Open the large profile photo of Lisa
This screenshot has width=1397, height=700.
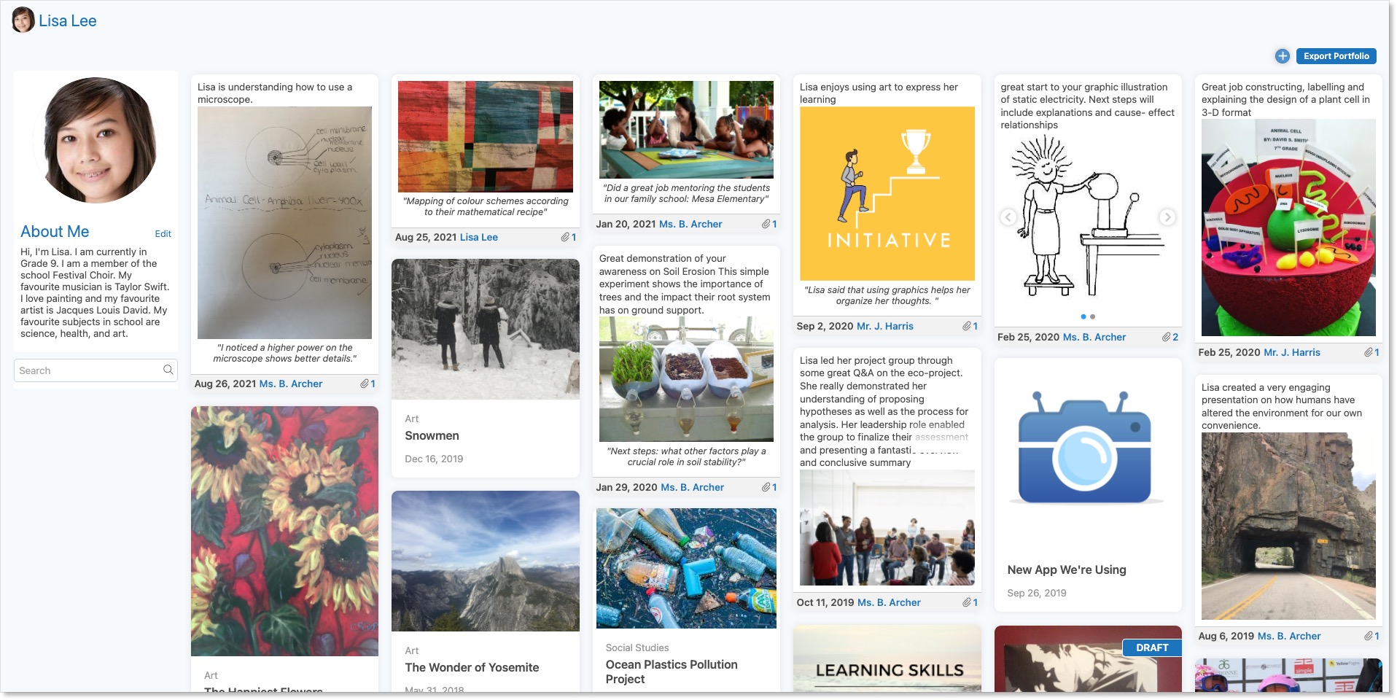96,140
